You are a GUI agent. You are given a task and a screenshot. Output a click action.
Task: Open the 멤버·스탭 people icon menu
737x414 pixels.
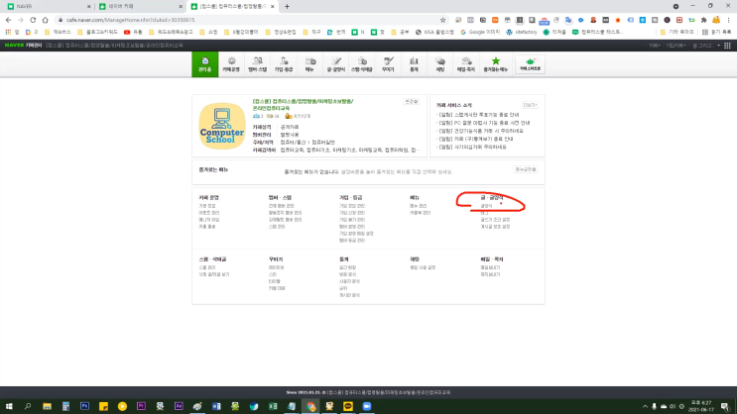tap(258, 64)
